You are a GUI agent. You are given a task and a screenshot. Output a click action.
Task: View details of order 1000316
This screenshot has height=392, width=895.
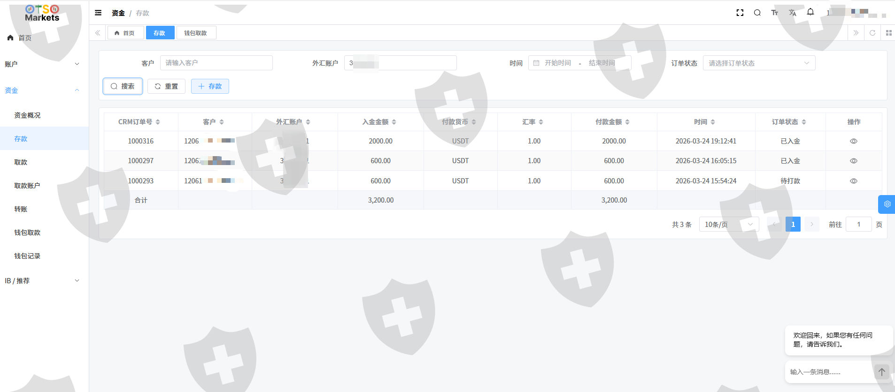(x=853, y=141)
